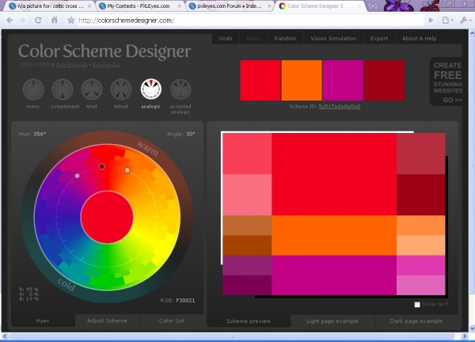Click the go arrow beside address bar
The image size is (475, 342).
pos(431,21)
